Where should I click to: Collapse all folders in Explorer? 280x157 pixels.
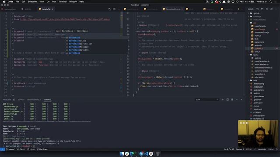click(271, 9)
